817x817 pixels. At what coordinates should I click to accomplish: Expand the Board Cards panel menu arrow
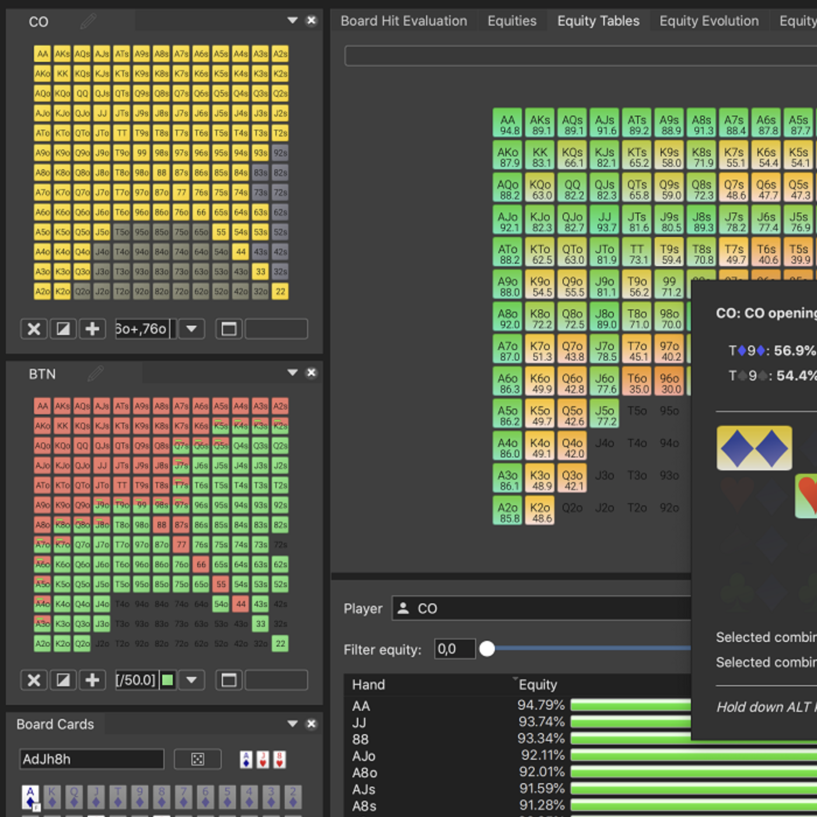(292, 724)
